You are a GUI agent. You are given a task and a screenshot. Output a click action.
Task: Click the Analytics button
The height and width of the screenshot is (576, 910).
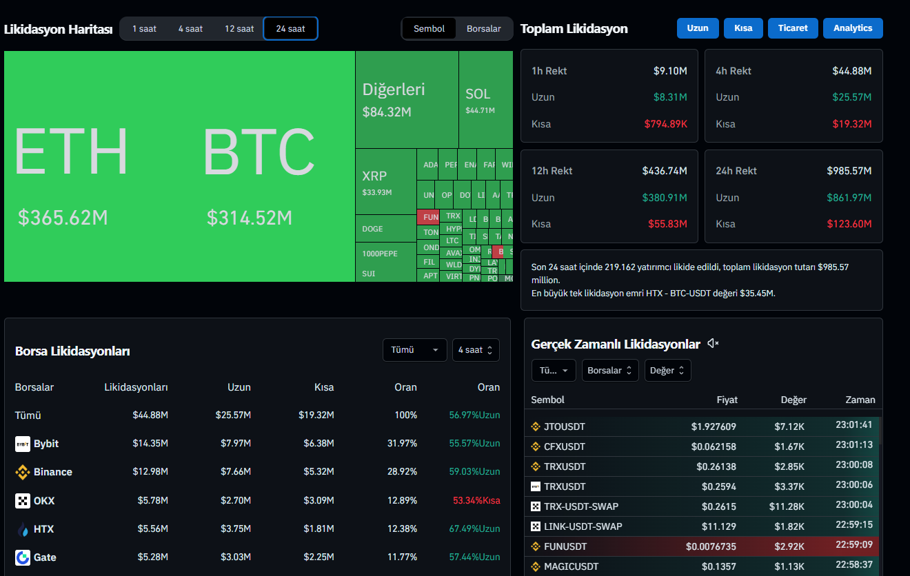[x=852, y=28]
